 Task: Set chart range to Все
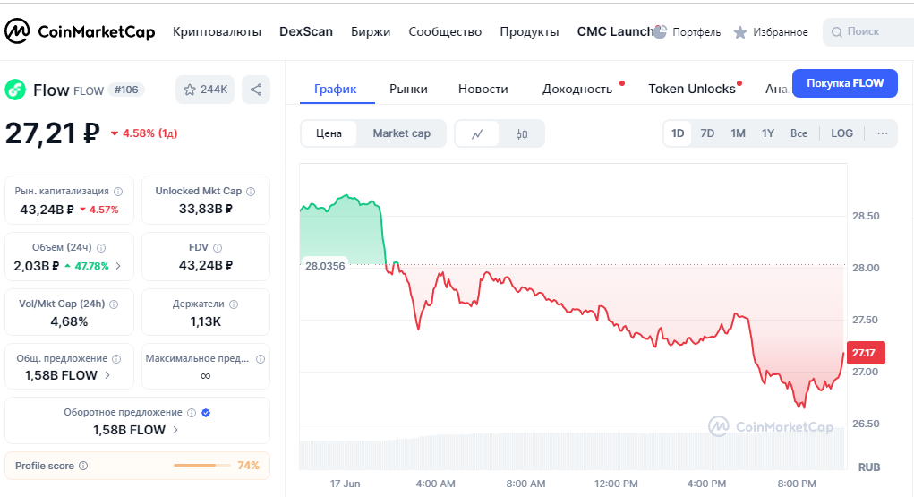799,133
